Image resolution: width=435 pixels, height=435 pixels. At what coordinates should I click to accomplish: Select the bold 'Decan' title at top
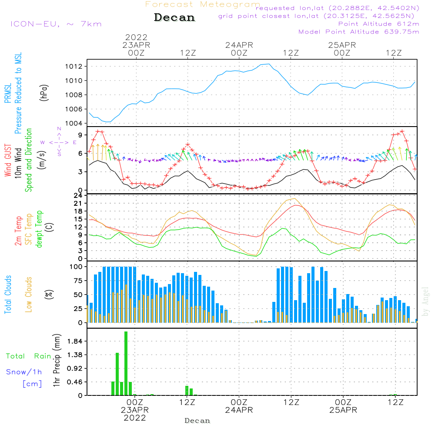click(x=174, y=17)
